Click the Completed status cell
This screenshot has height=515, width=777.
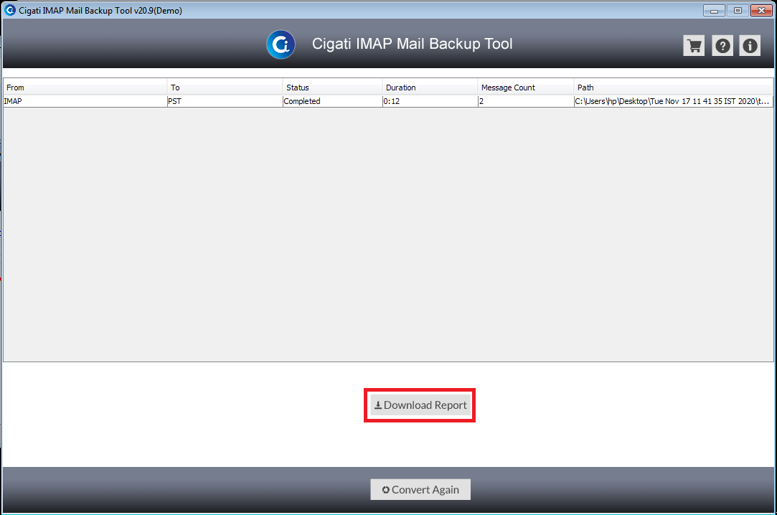(x=332, y=101)
